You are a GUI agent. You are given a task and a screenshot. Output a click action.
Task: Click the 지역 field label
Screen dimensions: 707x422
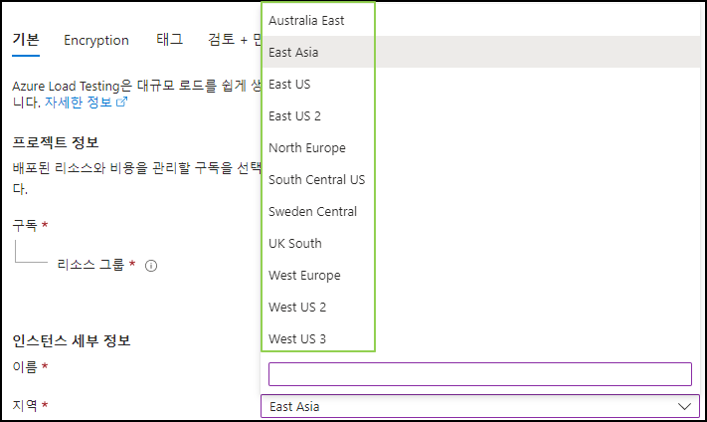[25, 405]
